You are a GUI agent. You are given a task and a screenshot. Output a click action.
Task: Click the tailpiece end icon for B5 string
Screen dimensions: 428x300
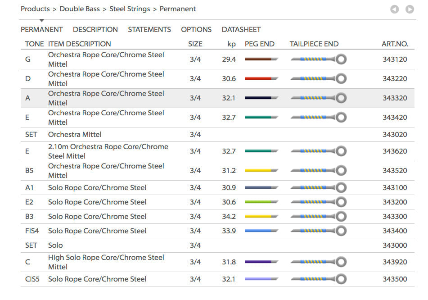(318, 170)
